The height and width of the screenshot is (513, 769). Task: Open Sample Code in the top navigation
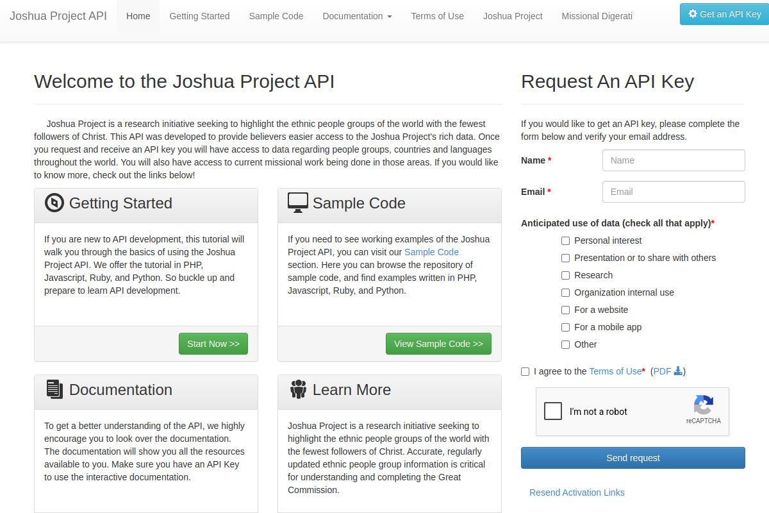276,16
